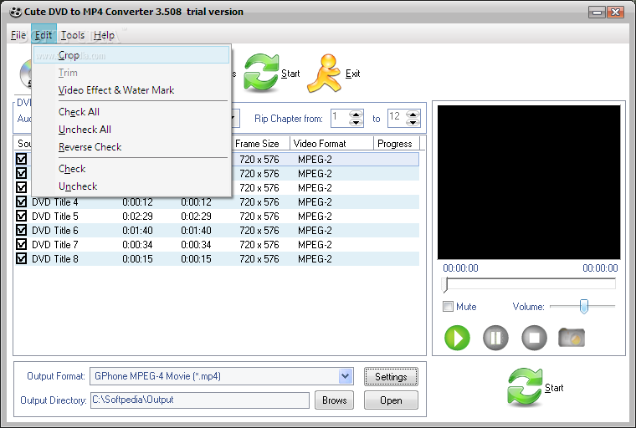636x428 pixels.
Task: Click the green Start icon in the toolbar
Action: coord(261,73)
